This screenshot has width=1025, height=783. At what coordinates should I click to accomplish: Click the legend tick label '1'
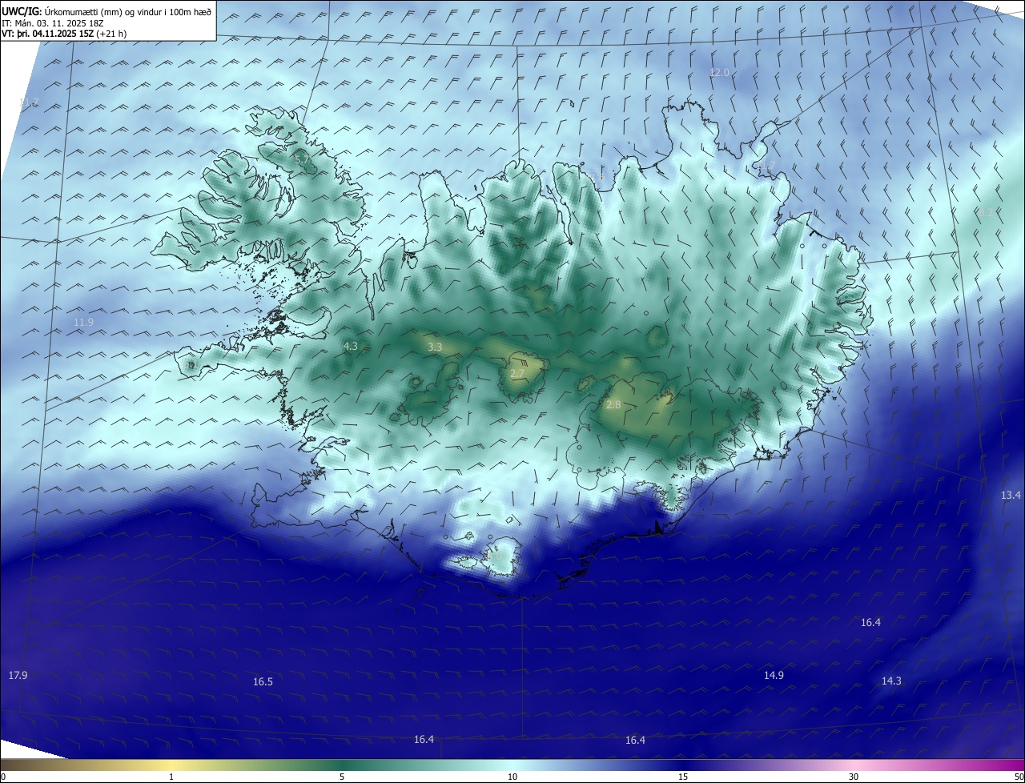click(171, 777)
